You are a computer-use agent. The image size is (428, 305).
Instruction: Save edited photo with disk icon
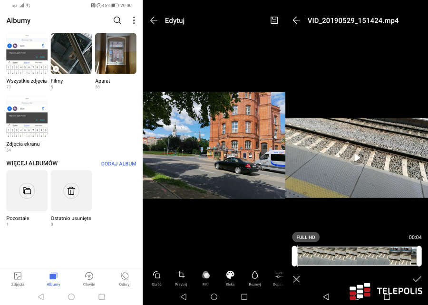click(274, 20)
